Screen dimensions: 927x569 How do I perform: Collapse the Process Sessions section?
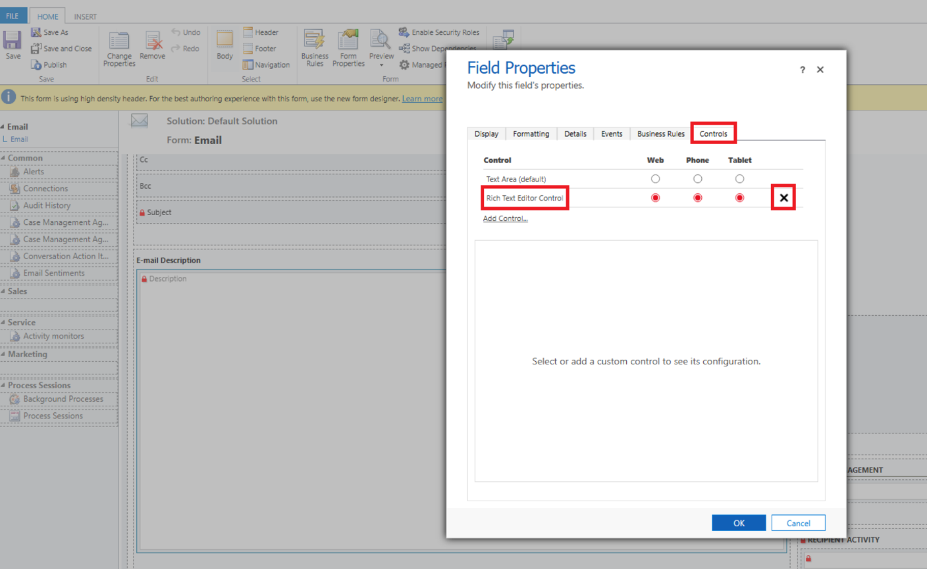pyautogui.click(x=3, y=385)
